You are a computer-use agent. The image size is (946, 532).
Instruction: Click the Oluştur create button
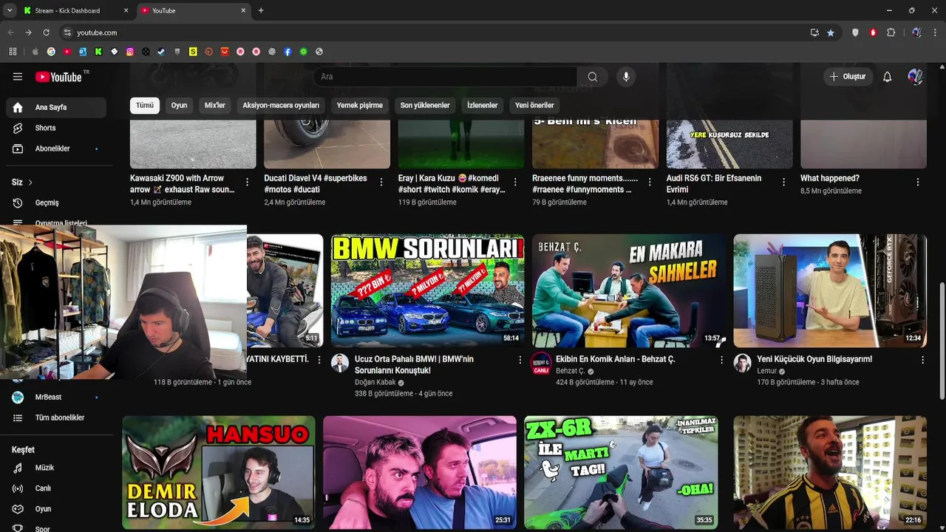click(848, 77)
